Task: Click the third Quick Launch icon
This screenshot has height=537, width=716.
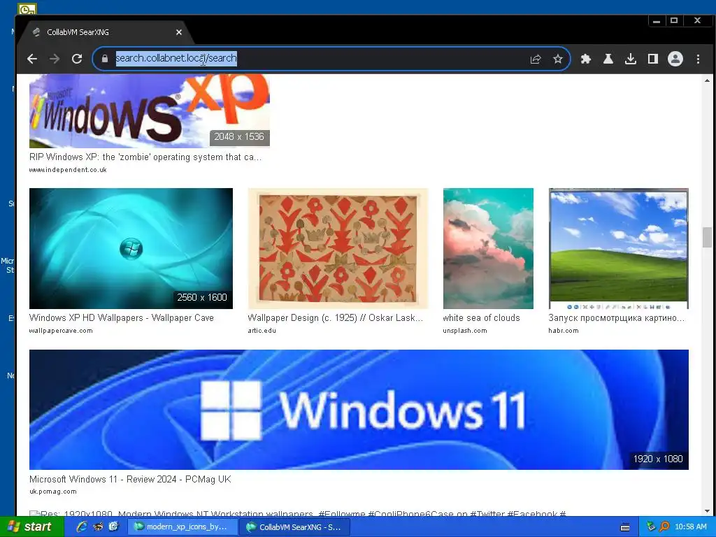Action: (x=113, y=527)
